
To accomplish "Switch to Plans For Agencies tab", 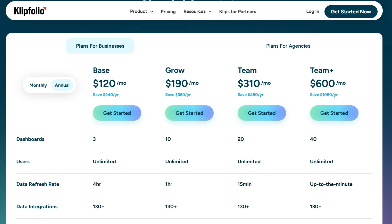I will (x=288, y=46).
